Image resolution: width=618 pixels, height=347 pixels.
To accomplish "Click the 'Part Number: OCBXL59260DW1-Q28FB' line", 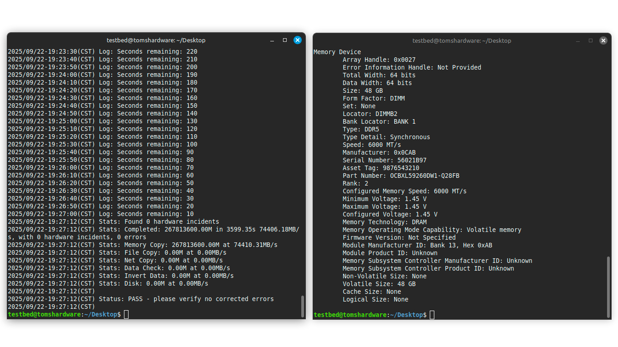I will (x=401, y=176).
